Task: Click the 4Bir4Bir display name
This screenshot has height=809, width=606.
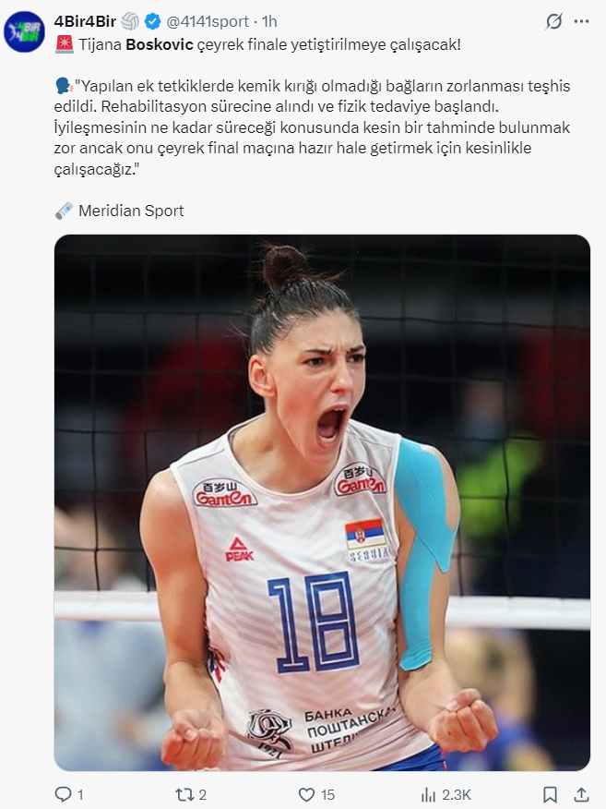Action: click(x=85, y=21)
